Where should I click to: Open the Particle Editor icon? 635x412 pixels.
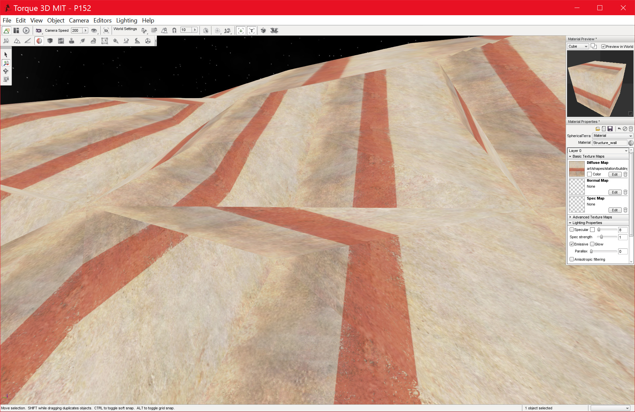(115, 41)
